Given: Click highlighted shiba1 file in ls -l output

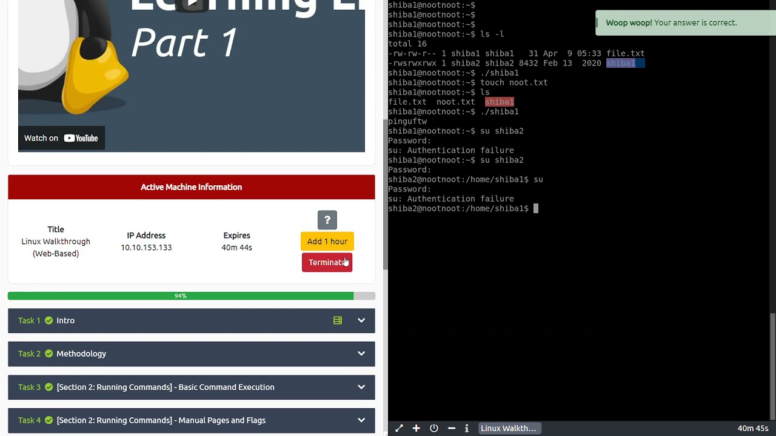Looking at the screenshot, I should pyautogui.click(x=621, y=63).
